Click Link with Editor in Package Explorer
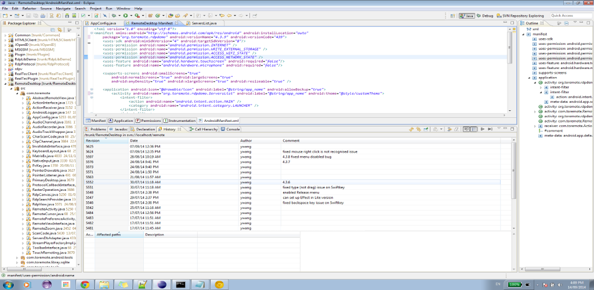Image resolution: width=594 pixels, height=290 pixels. [x=60, y=30]
